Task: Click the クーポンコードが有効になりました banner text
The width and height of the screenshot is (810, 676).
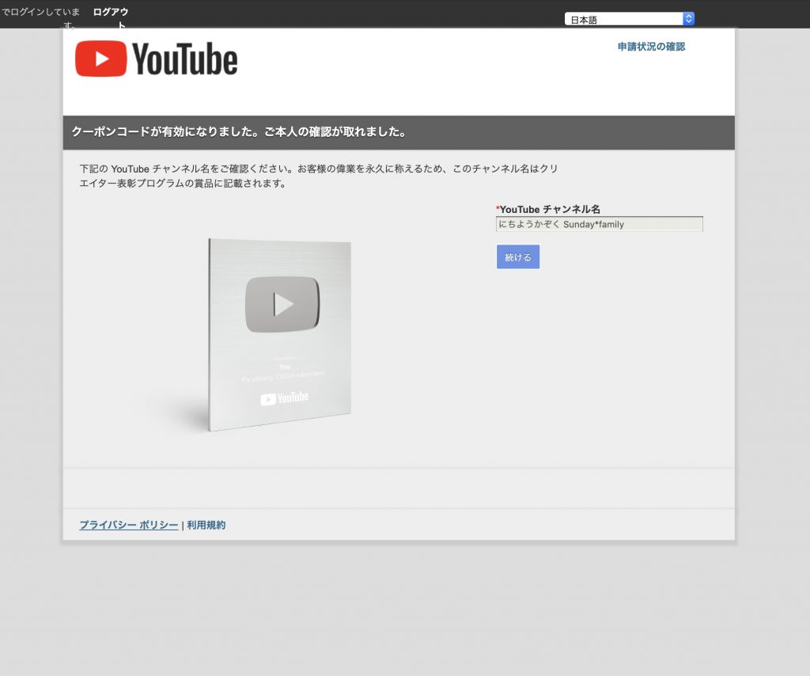Action: [239, 131]
